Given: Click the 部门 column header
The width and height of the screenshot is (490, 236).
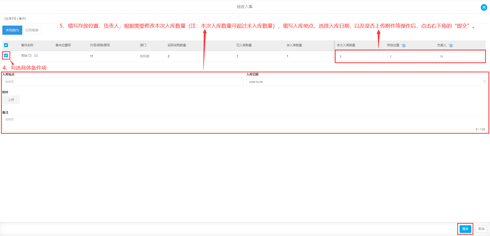Looking at the screenshot, I should point(143,45).
